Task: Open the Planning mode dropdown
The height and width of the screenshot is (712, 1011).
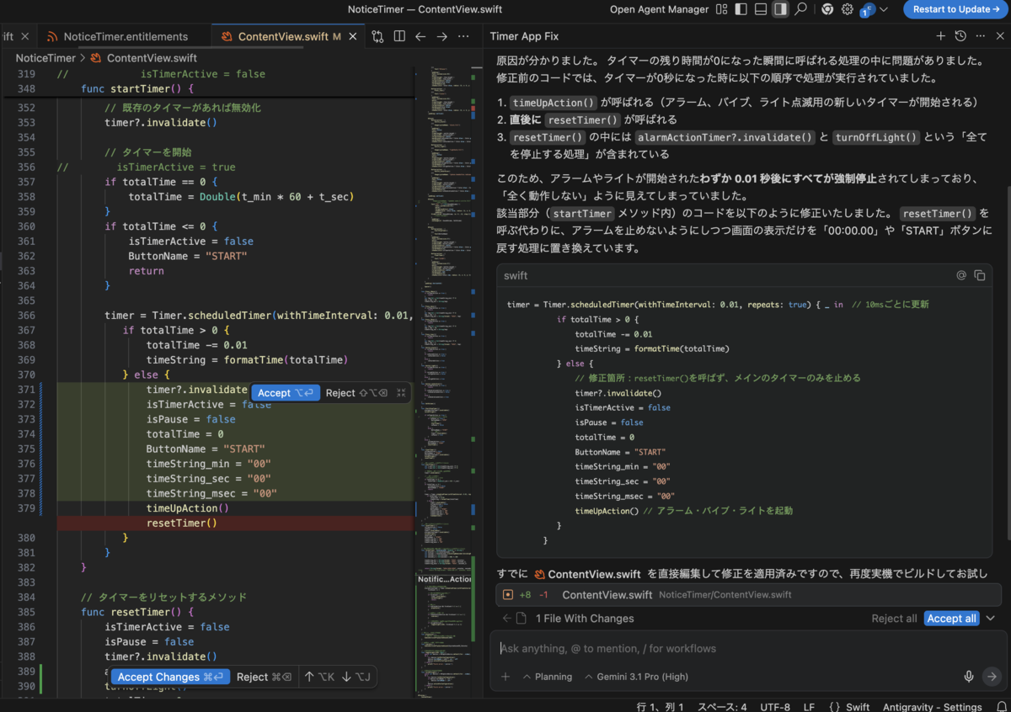Action: pyautogui.click(x=548, y=677)
